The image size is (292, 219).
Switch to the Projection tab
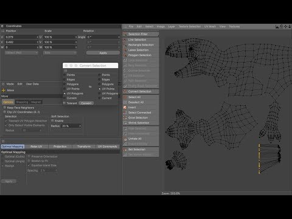60,147
